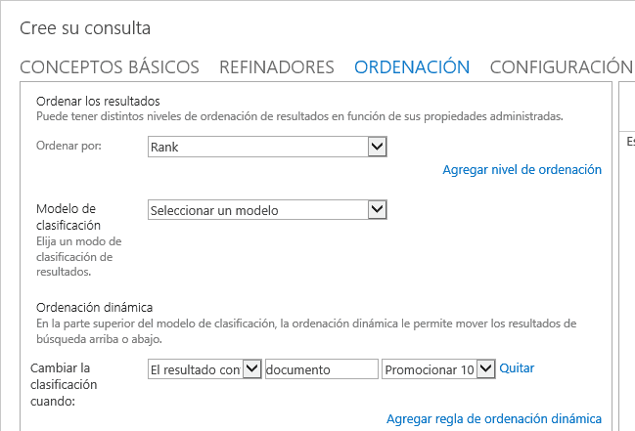Open the Promocionar 10 ranking list
635x431 pixels.
(x=438, y=369)
